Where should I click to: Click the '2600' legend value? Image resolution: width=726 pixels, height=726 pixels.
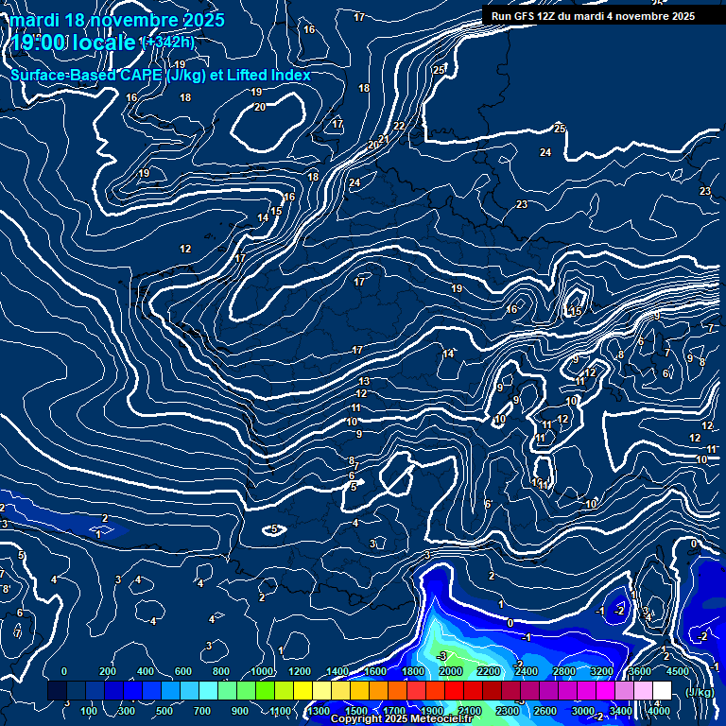click(544, 711)
